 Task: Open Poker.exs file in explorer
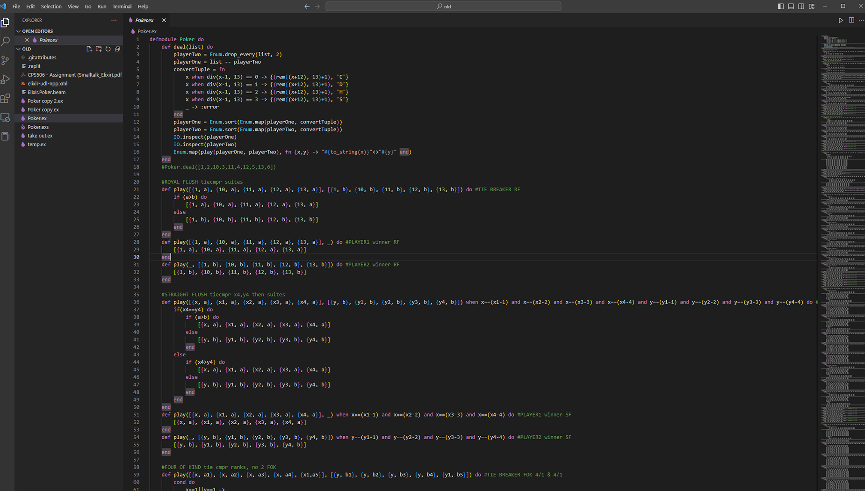click(x=38, y=127)
